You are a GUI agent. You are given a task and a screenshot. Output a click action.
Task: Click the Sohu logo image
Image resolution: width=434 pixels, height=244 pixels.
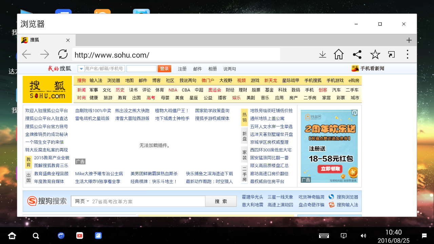(47, 89)
